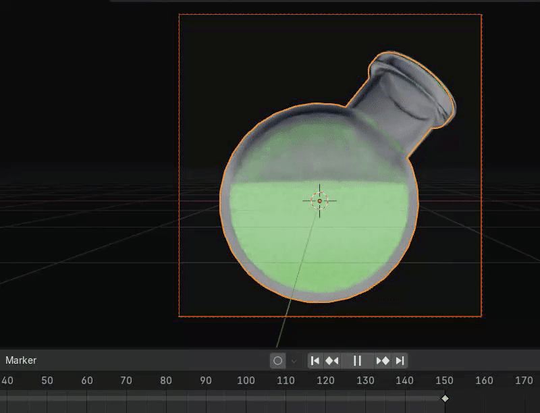540x413 pixels.
Task: Pause the animation playback
Action: tap(358, 360)
